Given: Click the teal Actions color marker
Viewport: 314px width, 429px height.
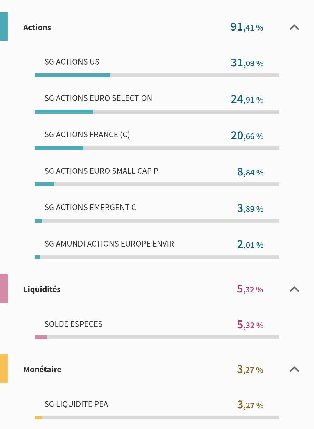Looking at the screenshot, I should coord(4,26).
